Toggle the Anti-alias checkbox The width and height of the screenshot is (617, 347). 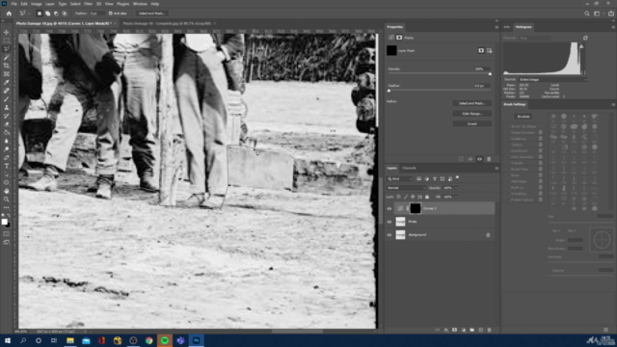(x=111, y=13)
